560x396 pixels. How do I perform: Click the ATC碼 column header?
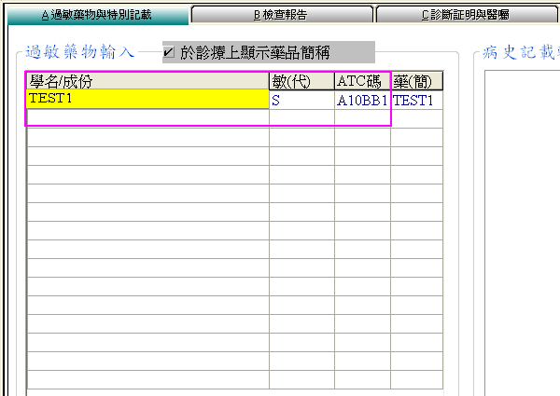click(362, 82)
